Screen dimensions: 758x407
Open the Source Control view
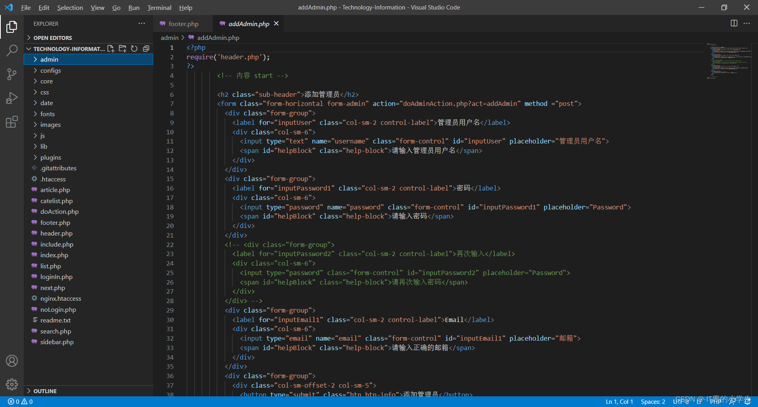tap(12, 74)
